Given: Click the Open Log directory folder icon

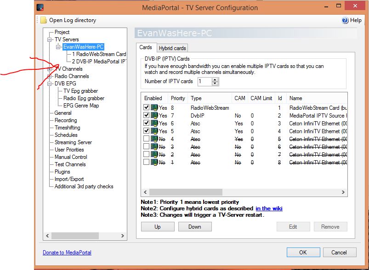Looking at the screenshot, I should click(43, 20).
